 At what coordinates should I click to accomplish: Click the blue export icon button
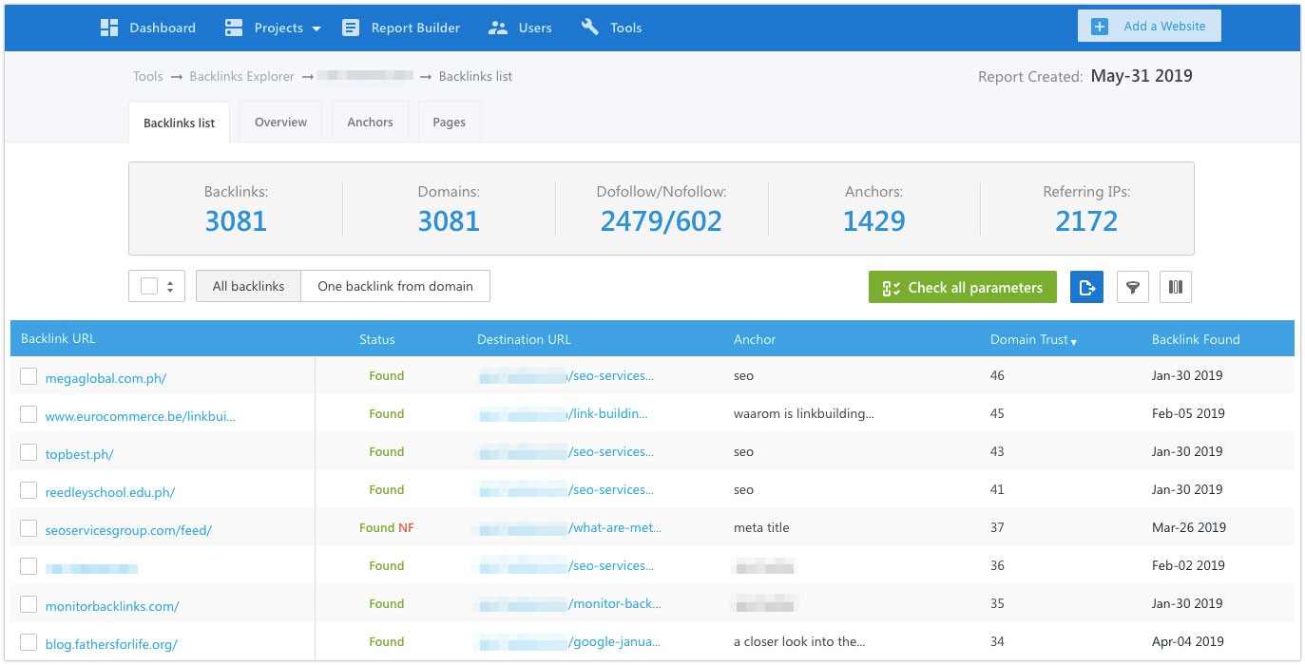1086,287
